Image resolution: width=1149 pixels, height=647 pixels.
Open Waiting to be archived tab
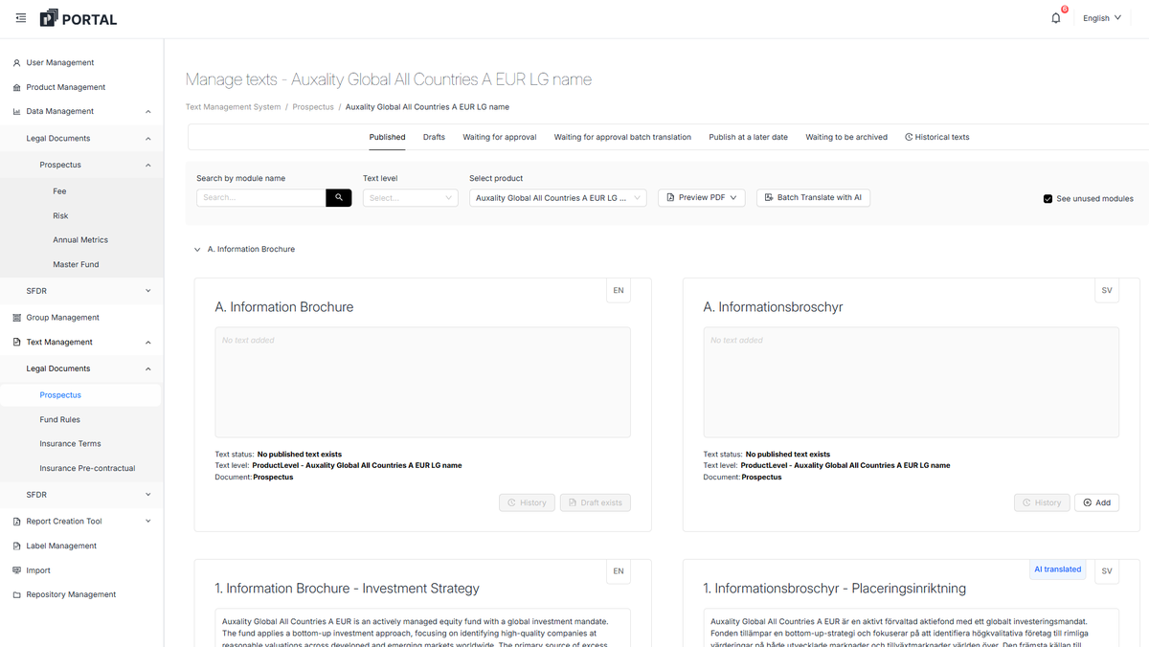tap(846, 137)
